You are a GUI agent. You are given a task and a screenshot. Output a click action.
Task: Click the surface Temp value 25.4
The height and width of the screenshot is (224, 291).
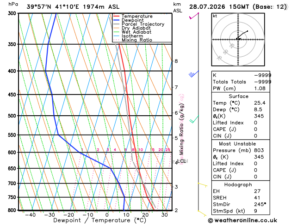point(260,103)
